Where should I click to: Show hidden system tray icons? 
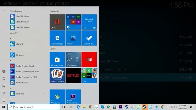click(x=168, y=107)
